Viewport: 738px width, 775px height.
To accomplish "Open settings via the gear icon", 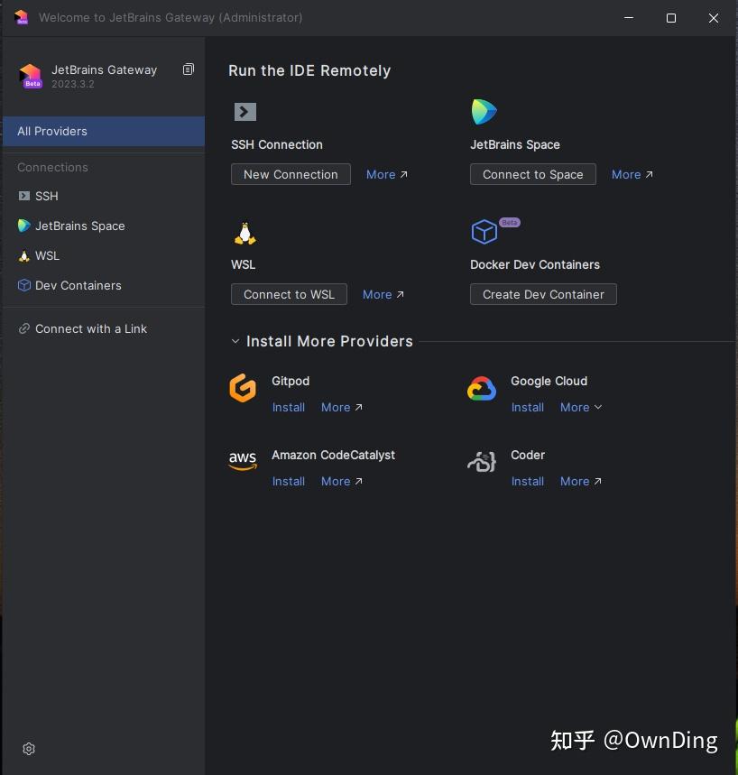I will point(29,748).
